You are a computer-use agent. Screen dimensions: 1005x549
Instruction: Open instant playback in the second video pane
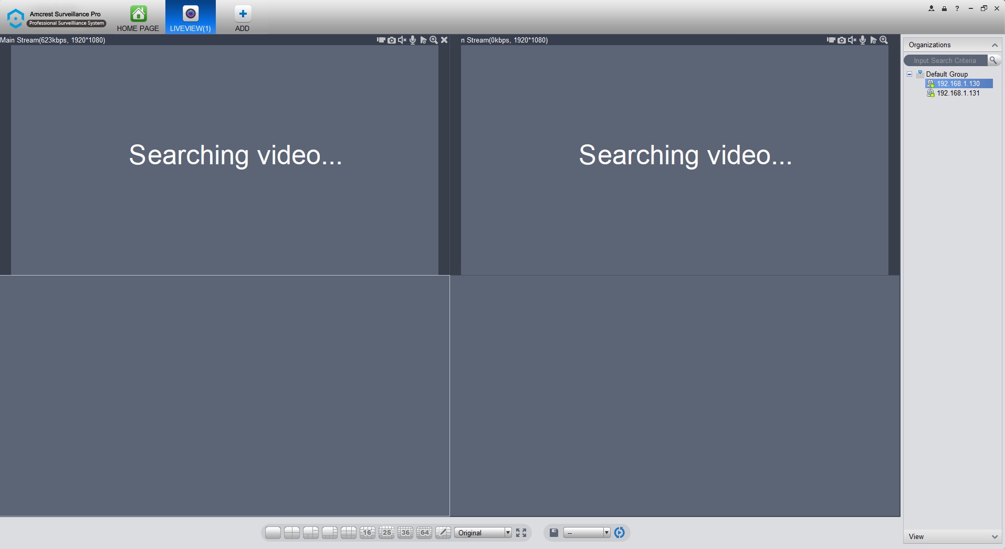click(x=873, y=40)
